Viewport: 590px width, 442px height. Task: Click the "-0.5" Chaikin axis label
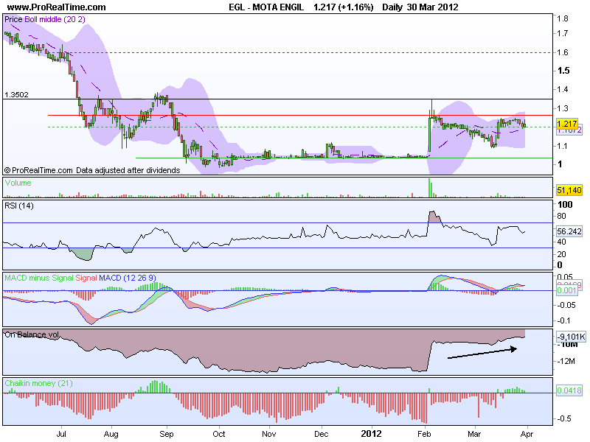(564, 418)
